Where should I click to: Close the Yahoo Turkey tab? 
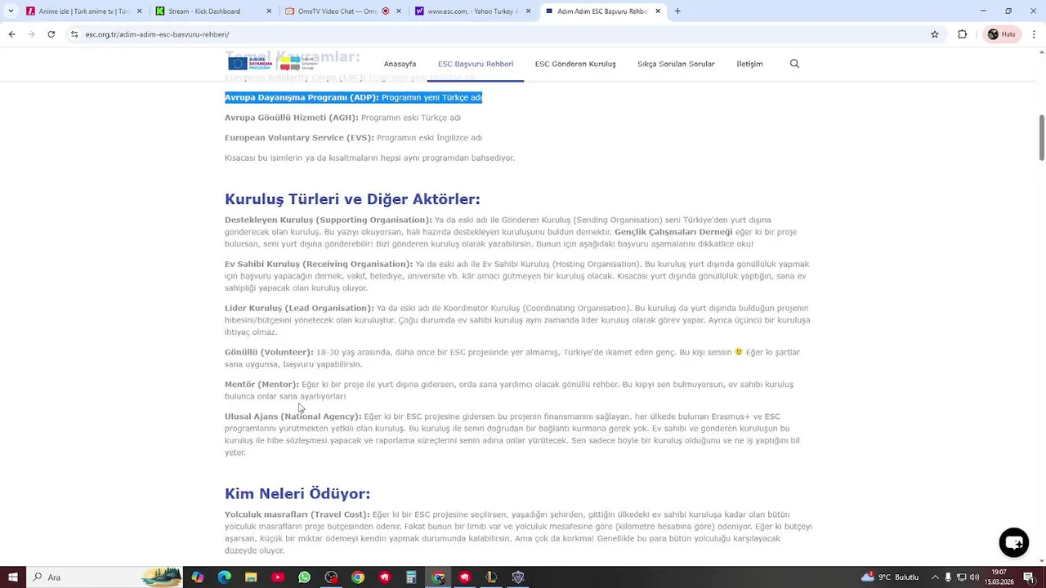tap(528, 11)
